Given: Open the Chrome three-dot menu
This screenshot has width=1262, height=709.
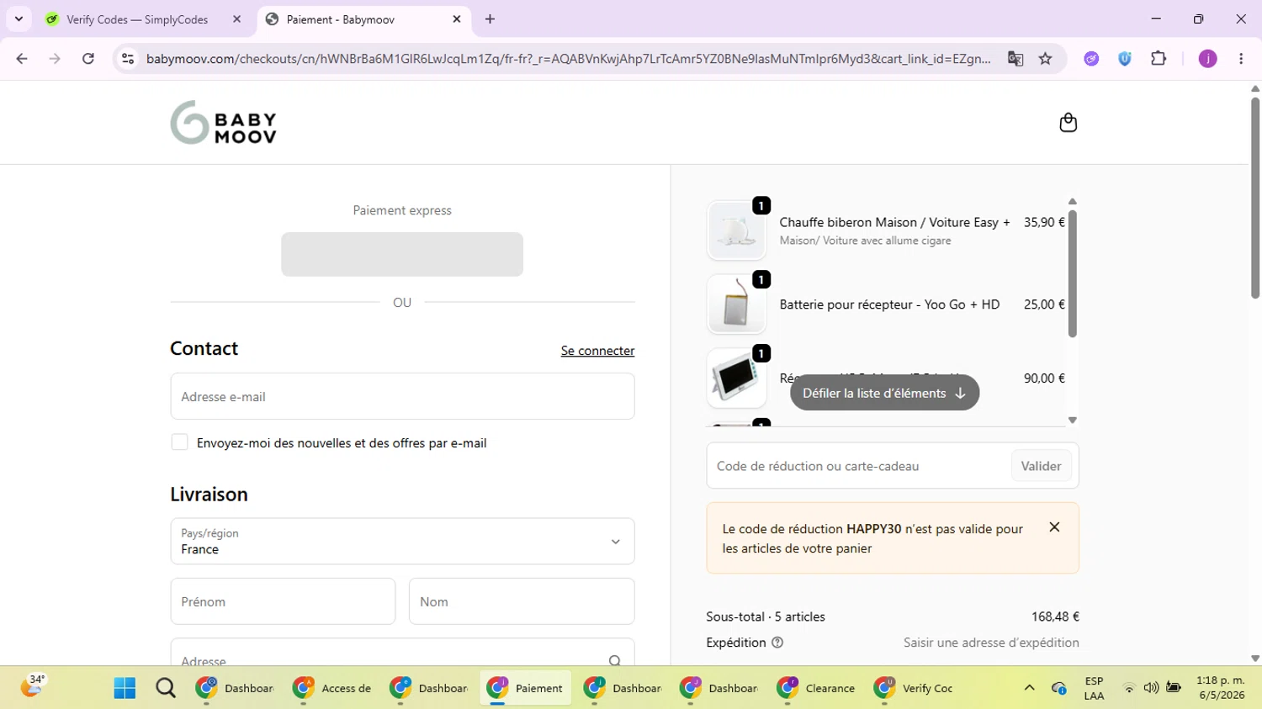Looking at the screenshot, I should (1241, 59).
